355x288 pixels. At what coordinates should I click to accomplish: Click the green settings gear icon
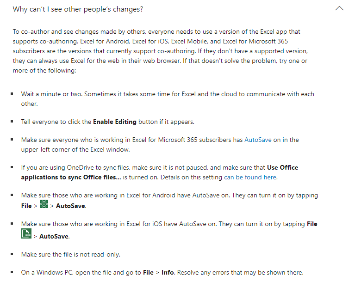(44, 204)
